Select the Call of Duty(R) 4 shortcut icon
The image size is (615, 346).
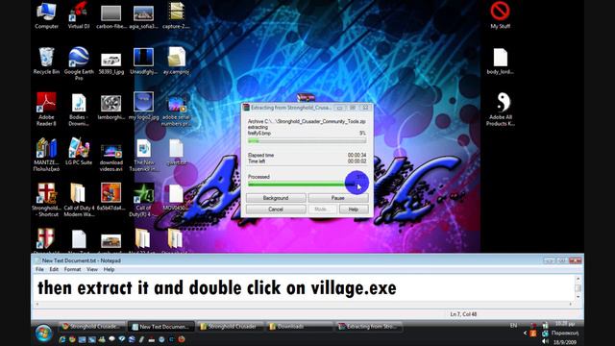click(143, 200)
